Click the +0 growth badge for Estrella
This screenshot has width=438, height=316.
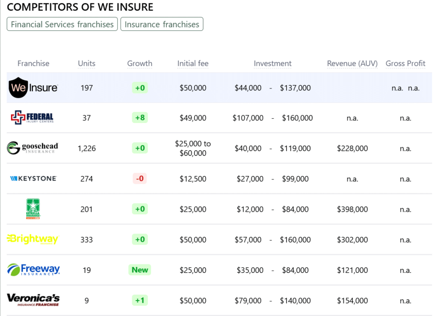[140, 209]
